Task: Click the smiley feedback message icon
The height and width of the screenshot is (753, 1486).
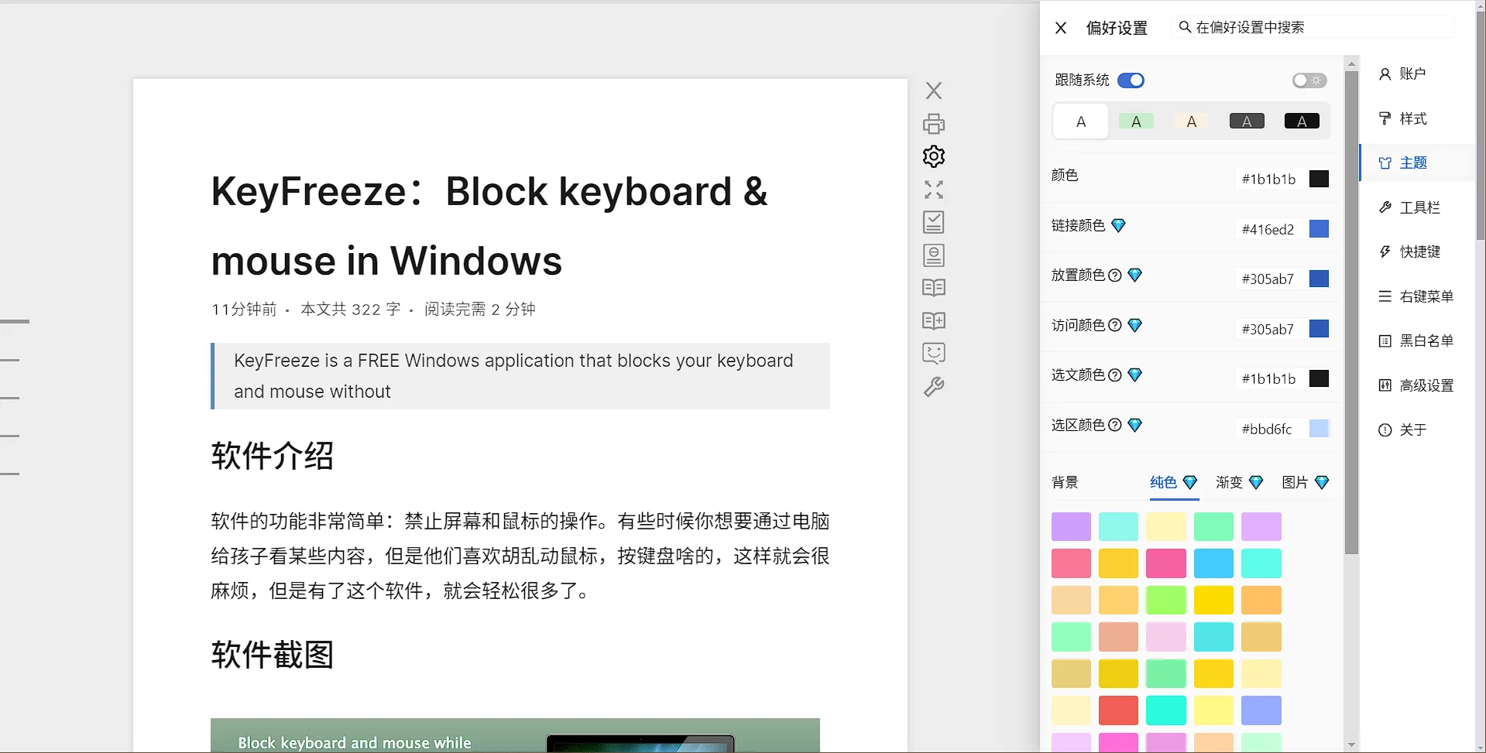Action: pos(934,354)
